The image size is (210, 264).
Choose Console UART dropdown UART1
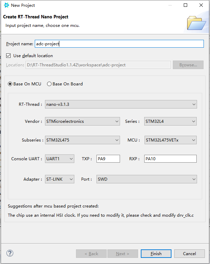pyautogui.click(x=60, y=159)
